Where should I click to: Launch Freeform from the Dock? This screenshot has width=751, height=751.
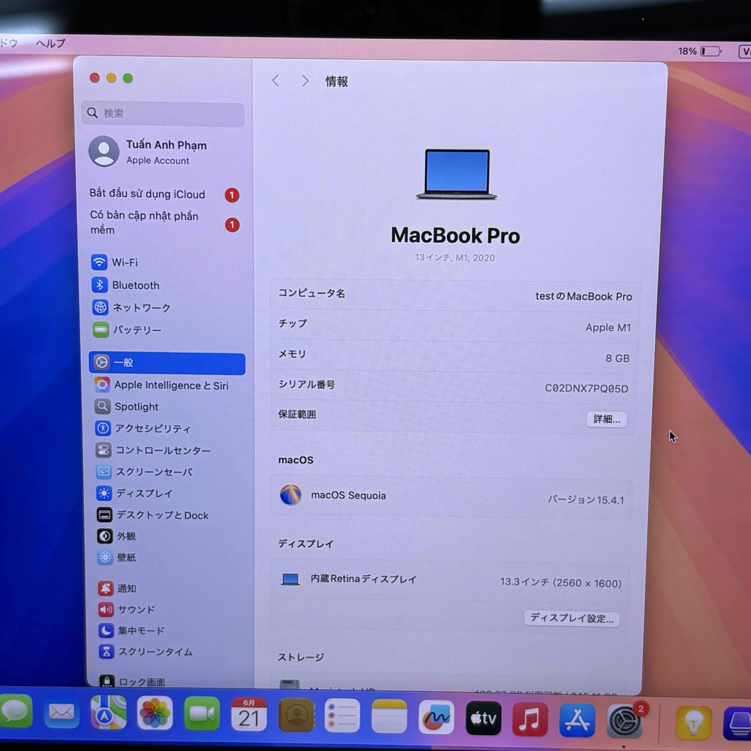436,718
